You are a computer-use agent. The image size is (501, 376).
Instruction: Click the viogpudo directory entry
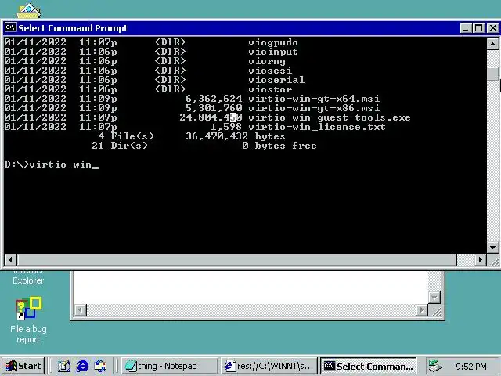273,42
